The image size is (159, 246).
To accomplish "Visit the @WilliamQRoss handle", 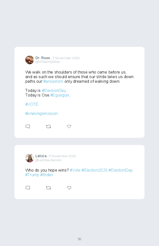I will tap(48, 62).
